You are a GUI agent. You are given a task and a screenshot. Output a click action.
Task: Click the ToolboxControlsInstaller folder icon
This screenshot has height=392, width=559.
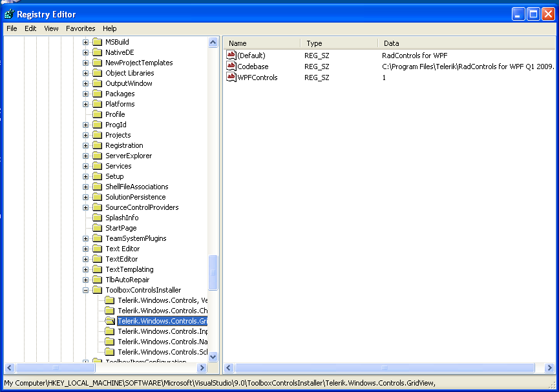click(x=98, y=290)
